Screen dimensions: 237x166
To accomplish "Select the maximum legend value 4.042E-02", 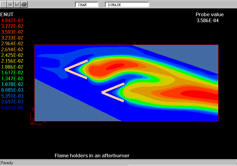I will (x=12, y=20).
